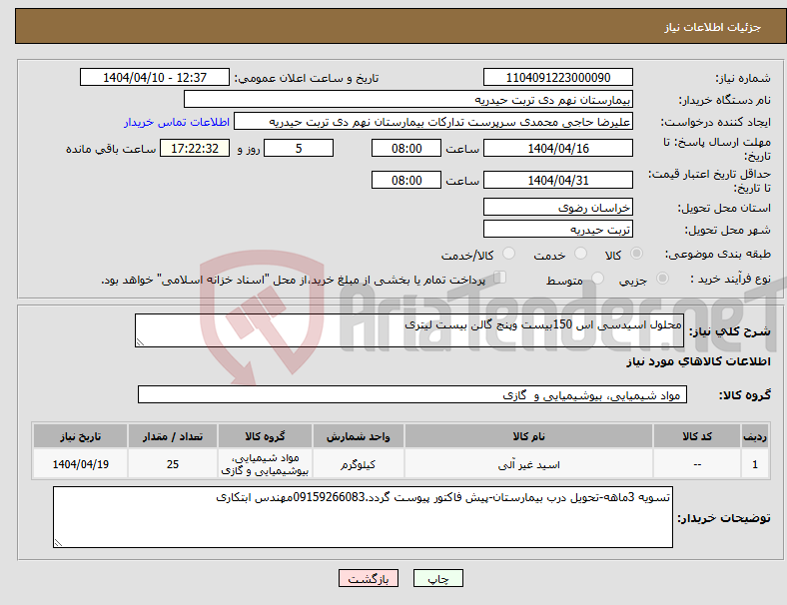Click the delivery province خراسان رضوی field
Image resolution: width=787 pixels, height=605 pixels.
(x=557, y=208)
